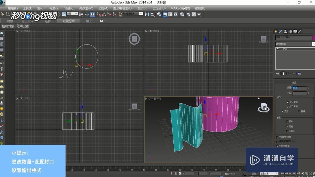The image size is (315, 177).
Task: Click the 笔刷设置 button
Action: 23,26
